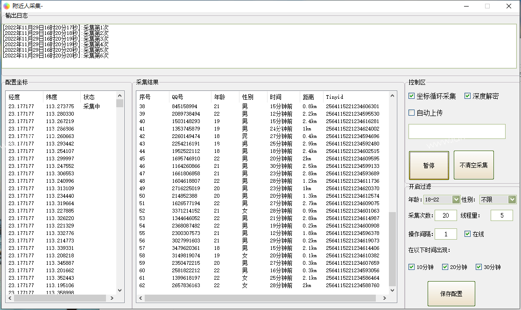521x310 pixels.
Task: Sort by the 经度 column header
Action: [24, 97]
